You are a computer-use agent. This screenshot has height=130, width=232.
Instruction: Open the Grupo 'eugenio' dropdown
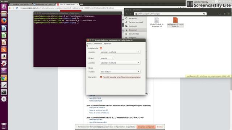coord(107,58)
